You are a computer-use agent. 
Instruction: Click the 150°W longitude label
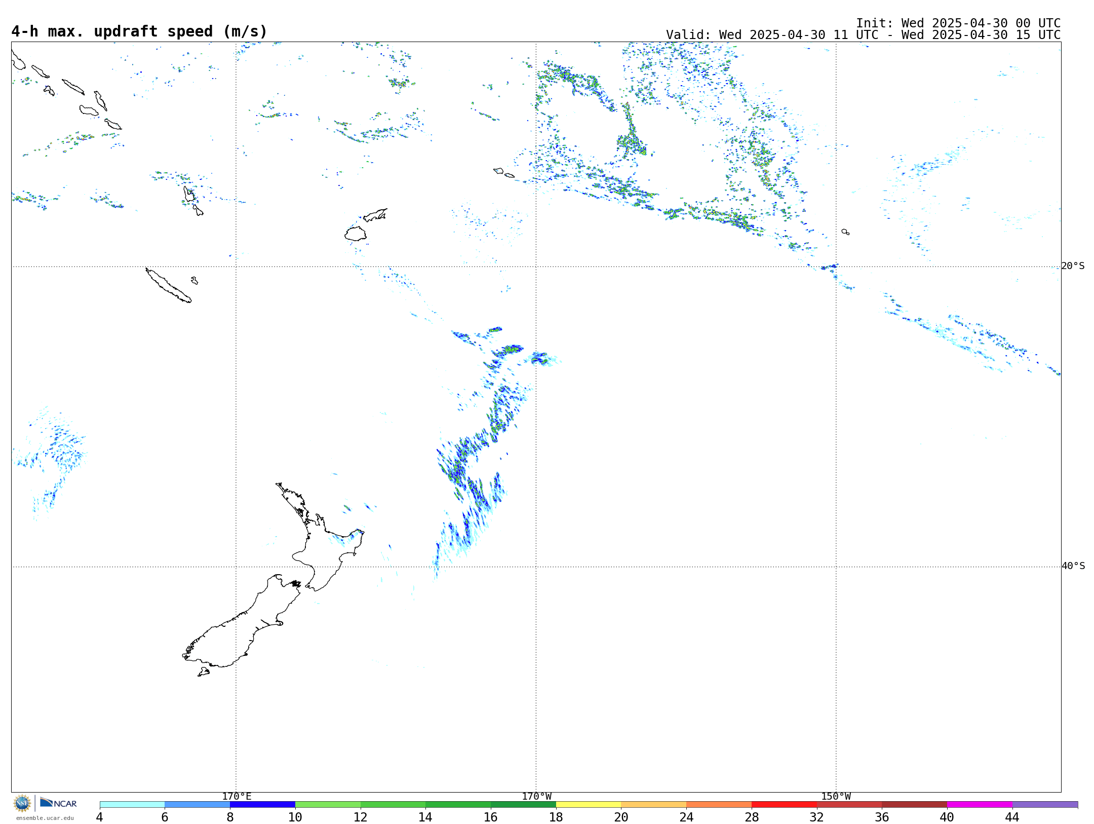[836, 797]
